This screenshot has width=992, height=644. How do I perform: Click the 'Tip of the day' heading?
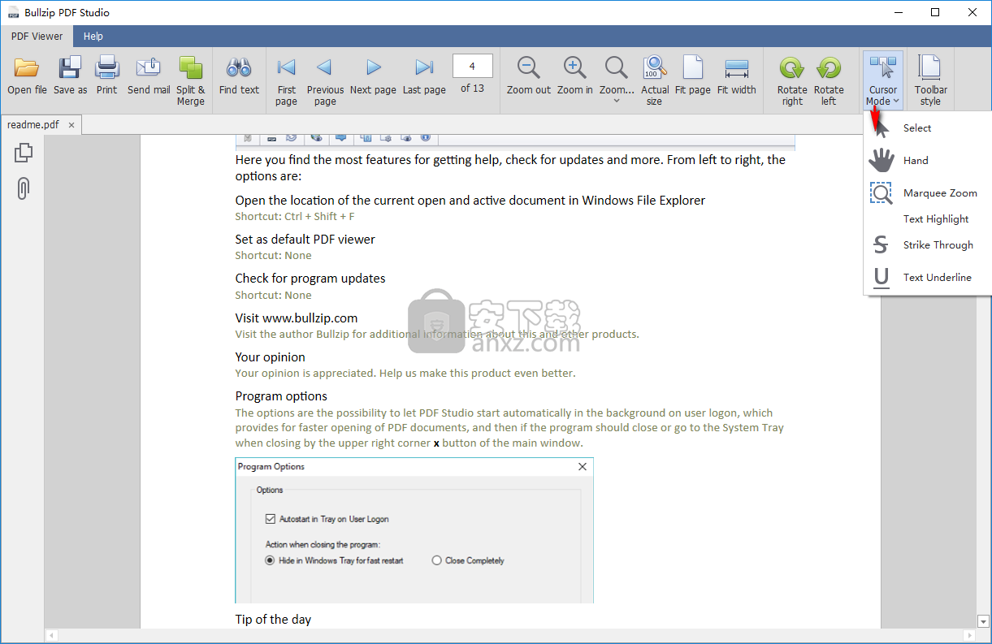point(273,619)
